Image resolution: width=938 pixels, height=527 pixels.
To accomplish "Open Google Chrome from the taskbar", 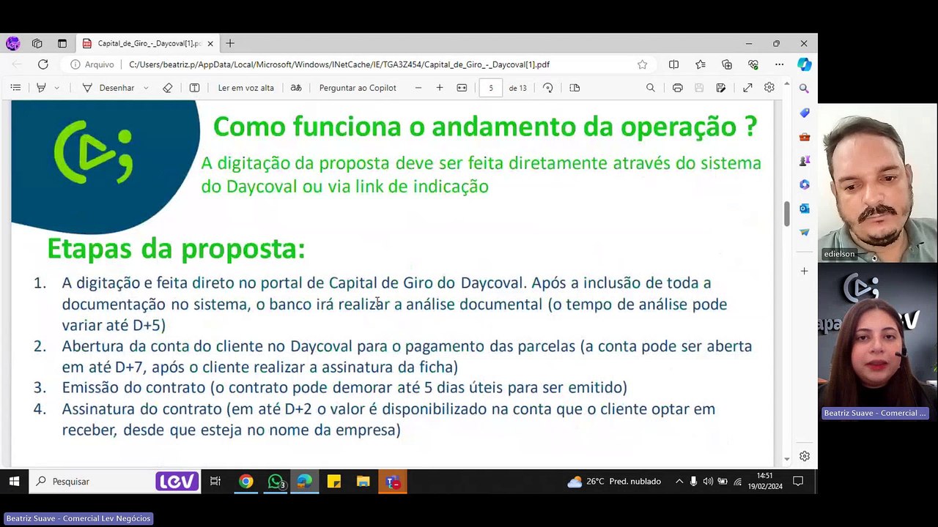I will coord(245,482).
